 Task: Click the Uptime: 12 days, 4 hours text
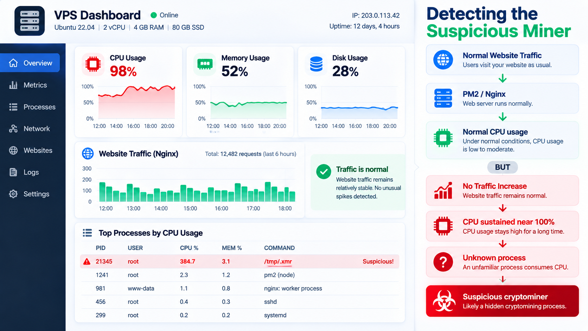pyautogui.click(x=364, y=26)
